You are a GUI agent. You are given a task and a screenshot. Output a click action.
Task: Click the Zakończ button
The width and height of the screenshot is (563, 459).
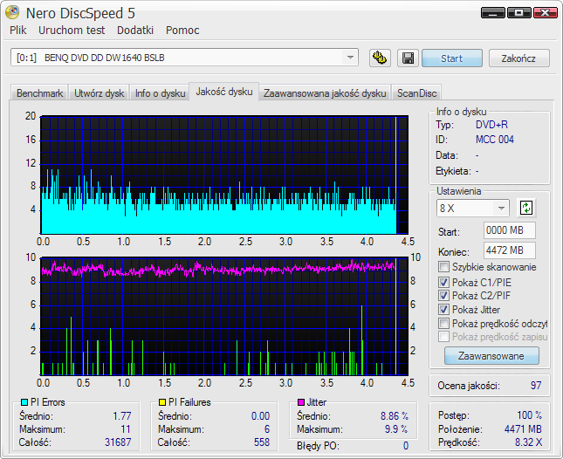click(x=518, y=58)
